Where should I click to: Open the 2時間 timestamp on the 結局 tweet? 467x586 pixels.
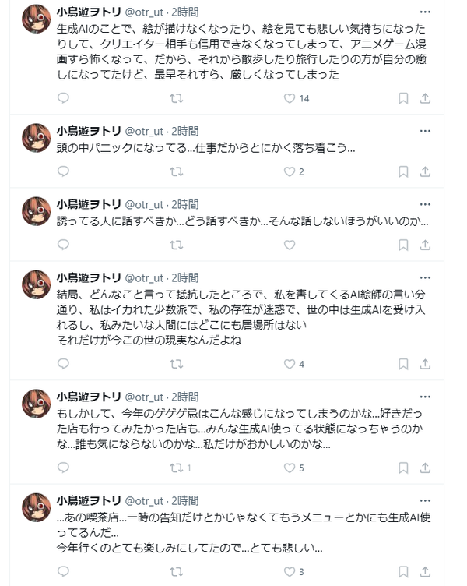[x=184, y=277]
